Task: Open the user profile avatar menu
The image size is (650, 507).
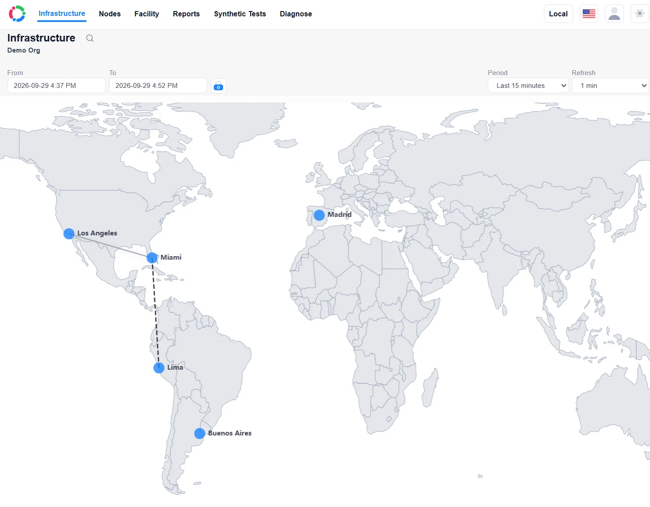Action: click(x=614, y=14)
